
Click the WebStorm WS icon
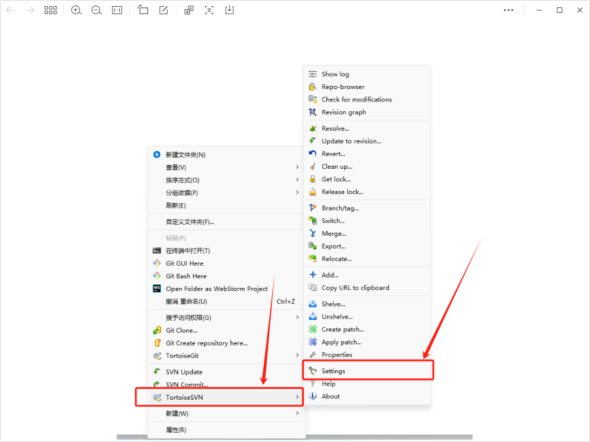(x=157, y=289)
